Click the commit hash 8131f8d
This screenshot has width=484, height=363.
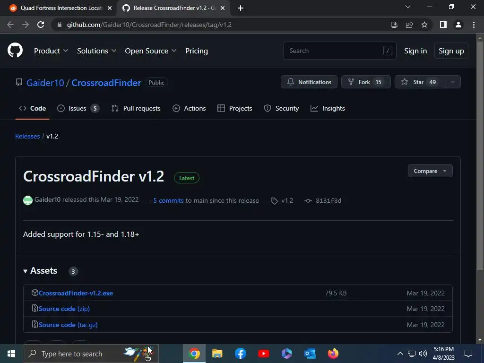point(328,200)
